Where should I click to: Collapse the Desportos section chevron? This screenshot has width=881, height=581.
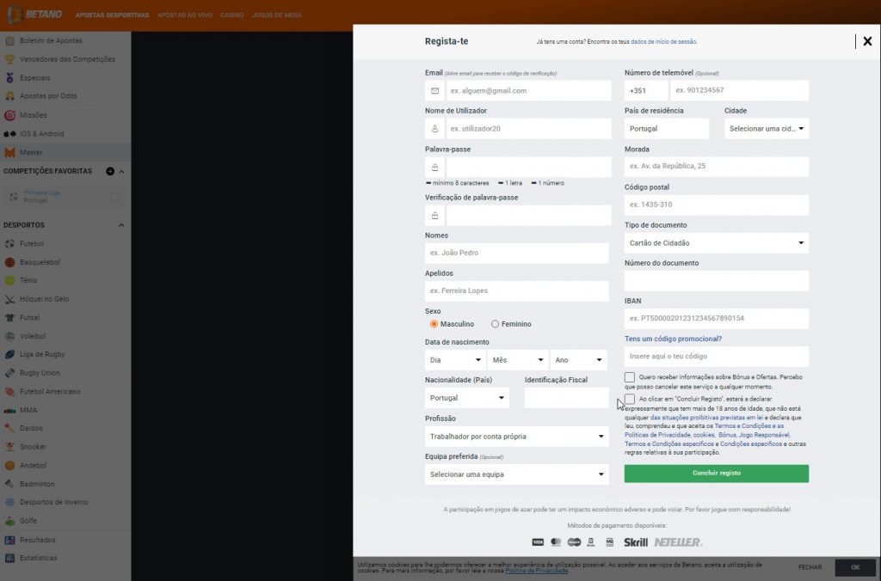pyautogui.click(x=121, y=225)
